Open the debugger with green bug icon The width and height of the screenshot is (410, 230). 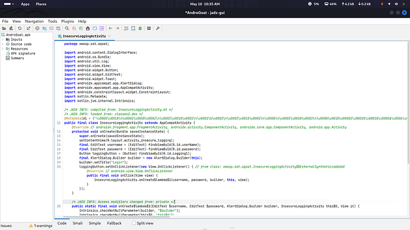pos(140,29)
